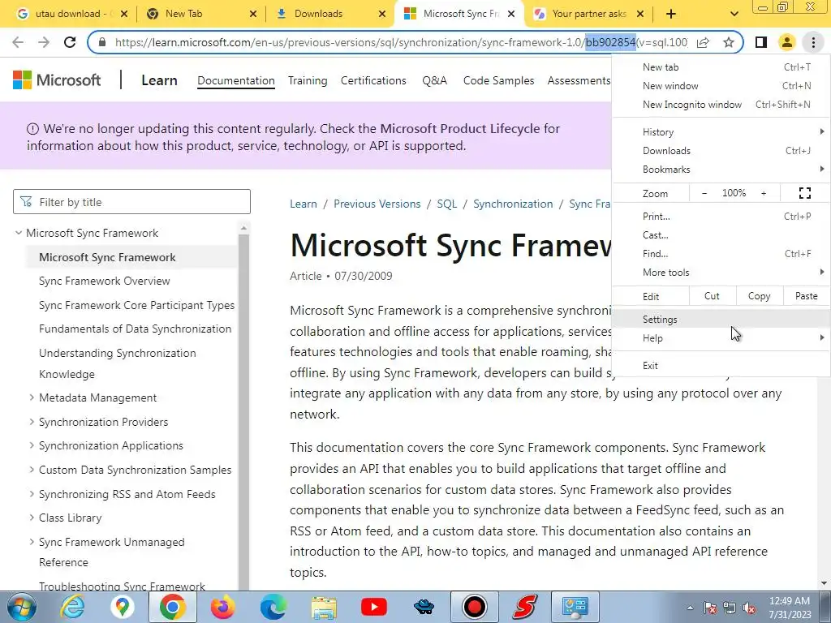Open Windows Start button
The image size is (831, 623).
tap(20, 607)
